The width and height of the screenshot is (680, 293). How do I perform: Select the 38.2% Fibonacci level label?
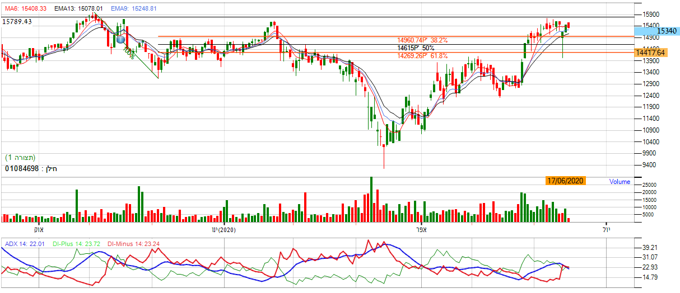[422, 40]
